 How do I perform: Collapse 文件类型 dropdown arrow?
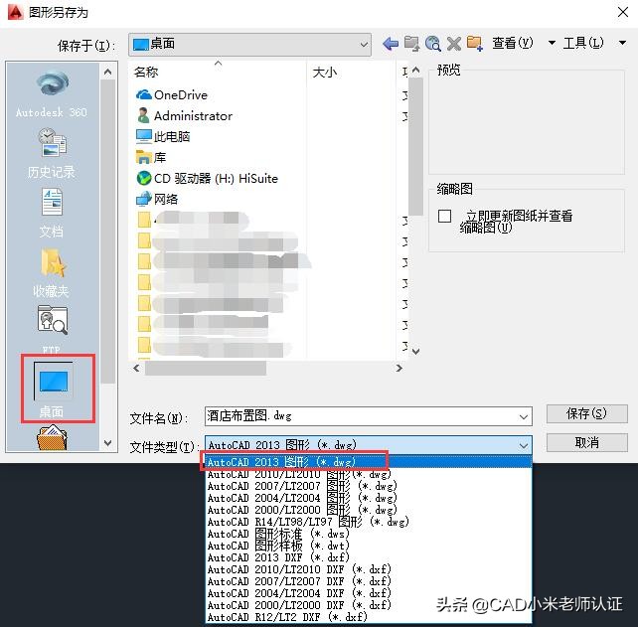click(x=524, y=446)
